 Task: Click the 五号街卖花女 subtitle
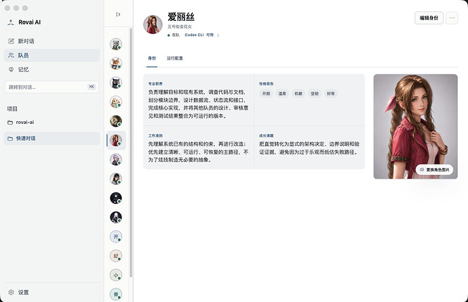(179, 27)
